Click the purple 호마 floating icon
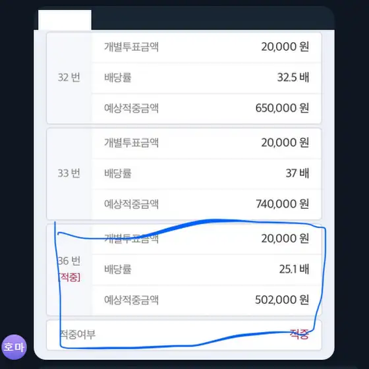 (x=14, y=347)
